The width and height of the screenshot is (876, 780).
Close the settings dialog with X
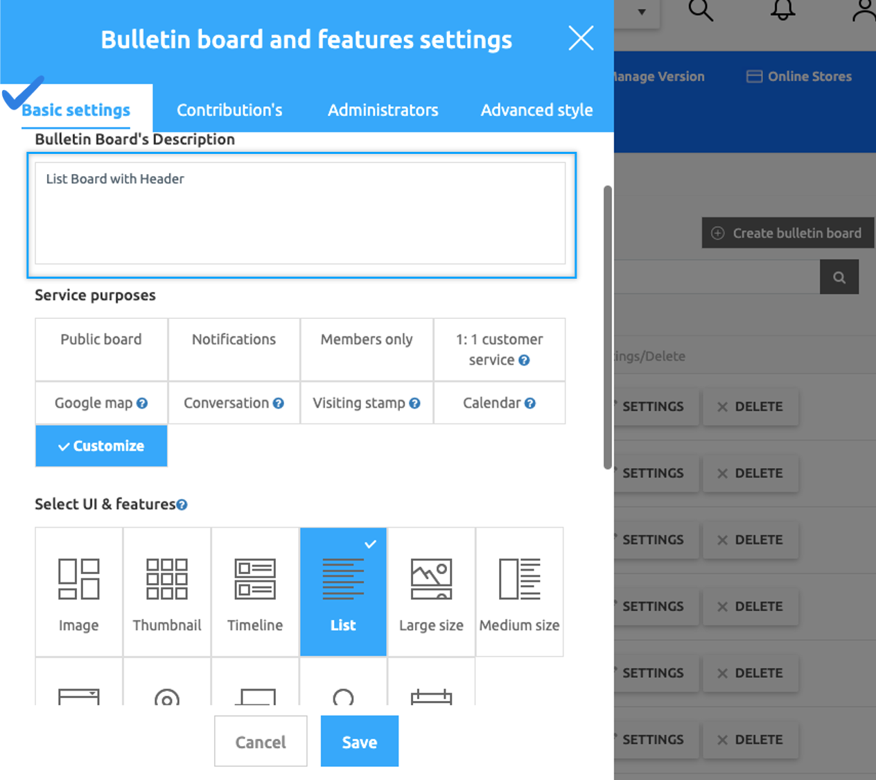tap(581, 38)
